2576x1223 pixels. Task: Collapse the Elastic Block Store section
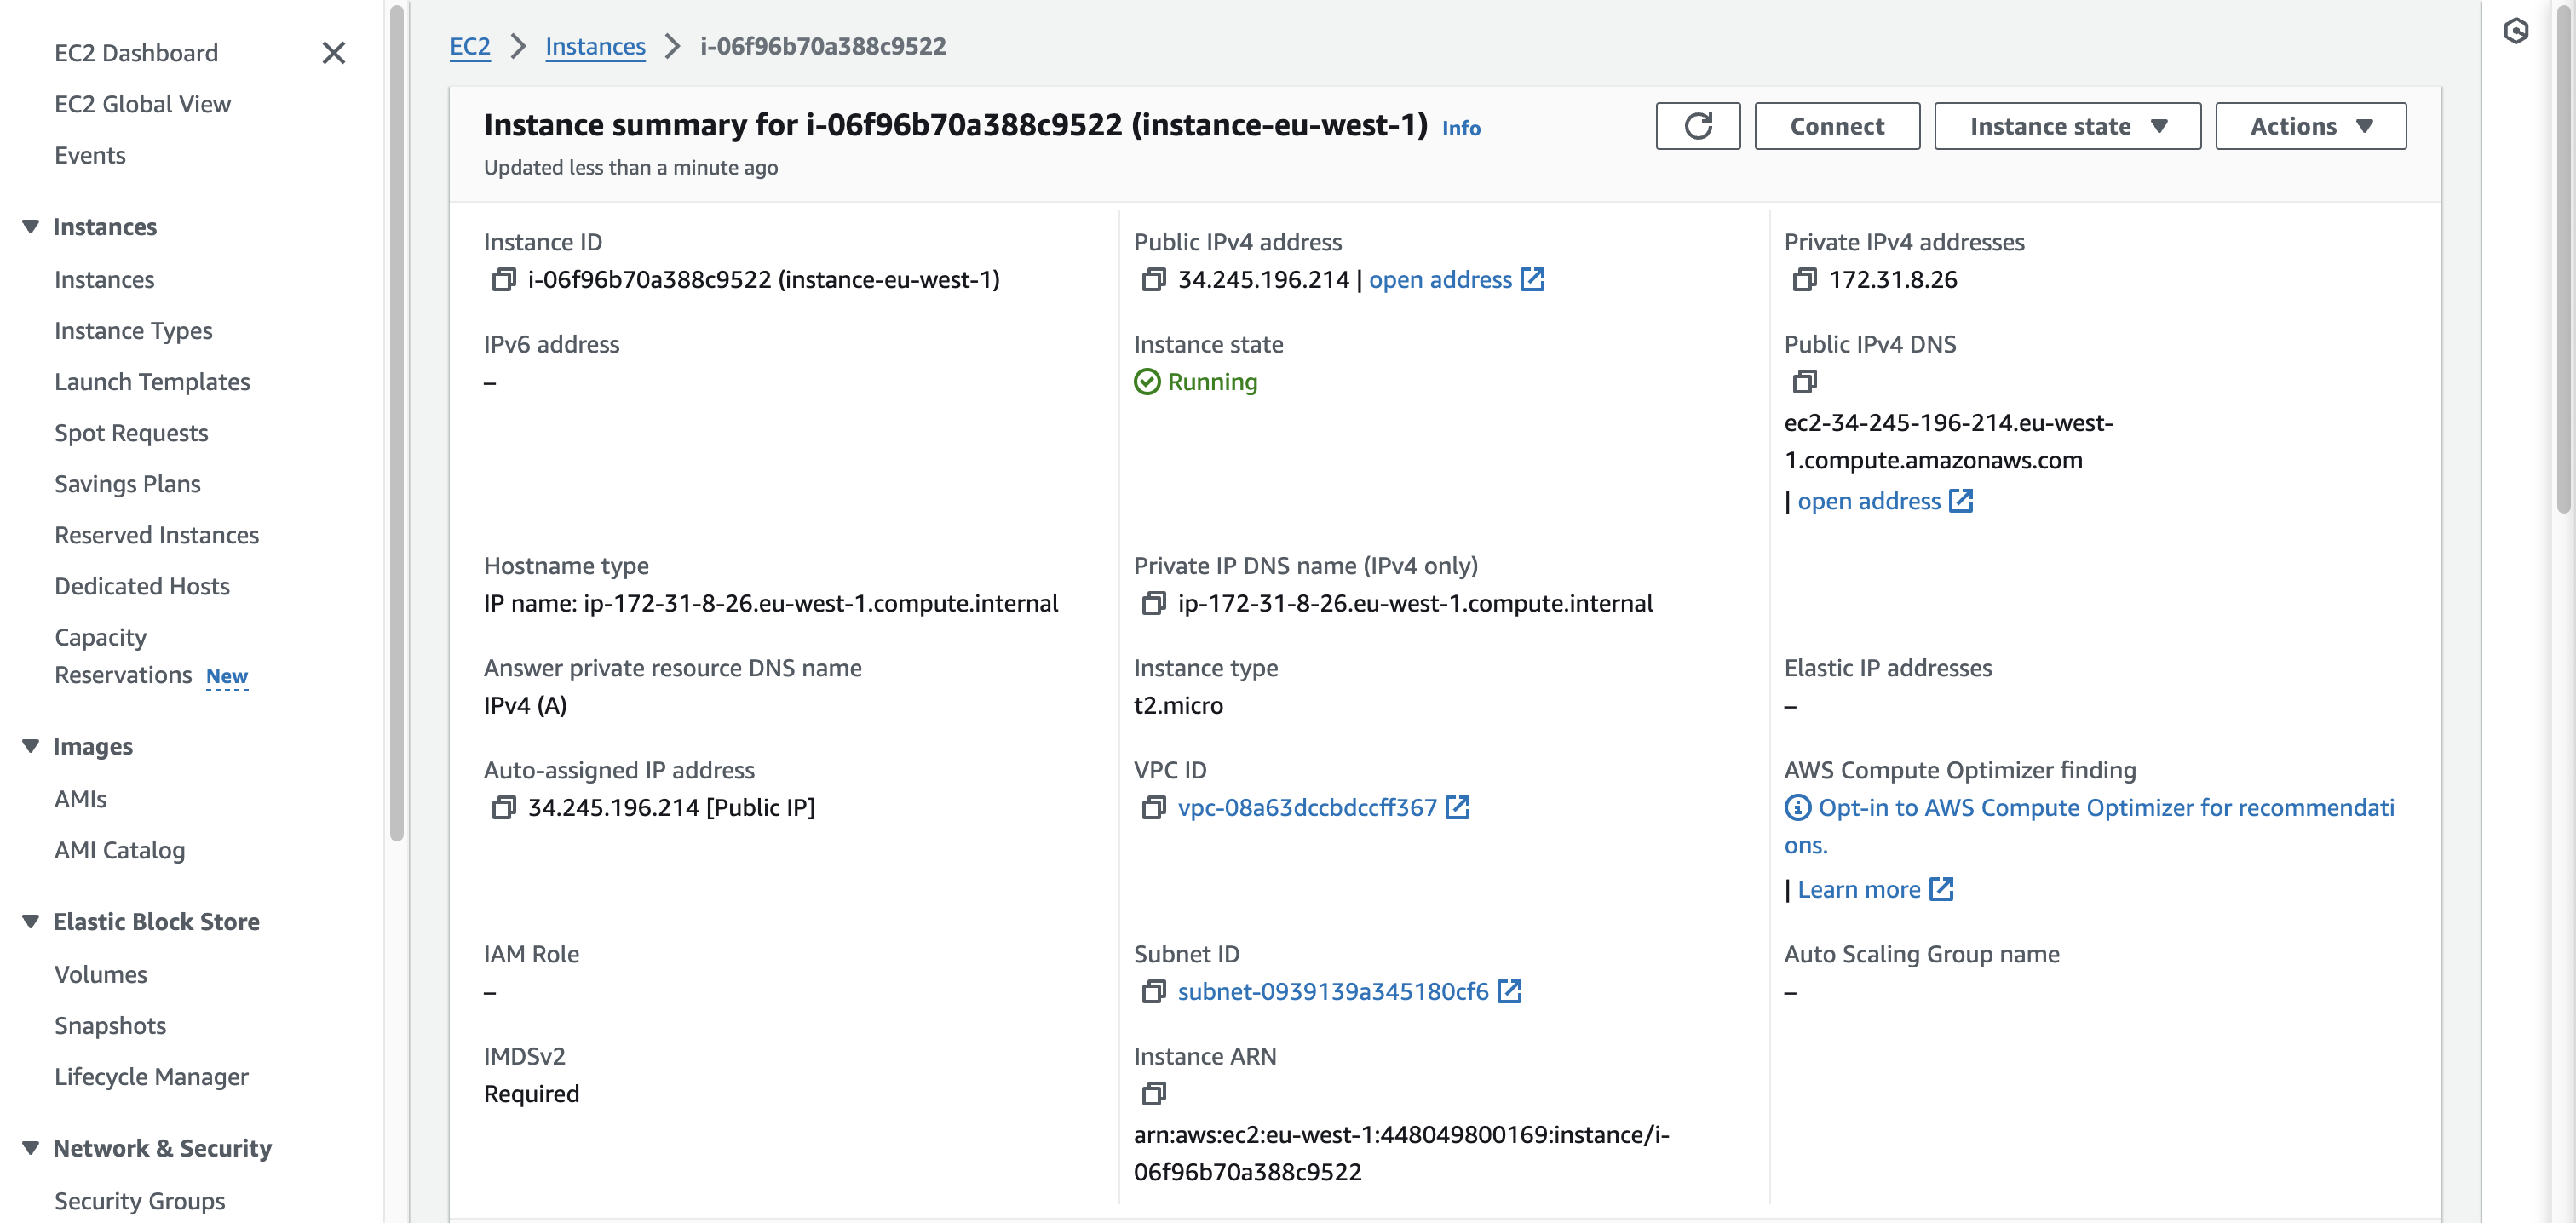(31, 922)
